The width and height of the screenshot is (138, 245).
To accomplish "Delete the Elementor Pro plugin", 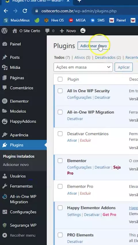I will coord(85,193).
